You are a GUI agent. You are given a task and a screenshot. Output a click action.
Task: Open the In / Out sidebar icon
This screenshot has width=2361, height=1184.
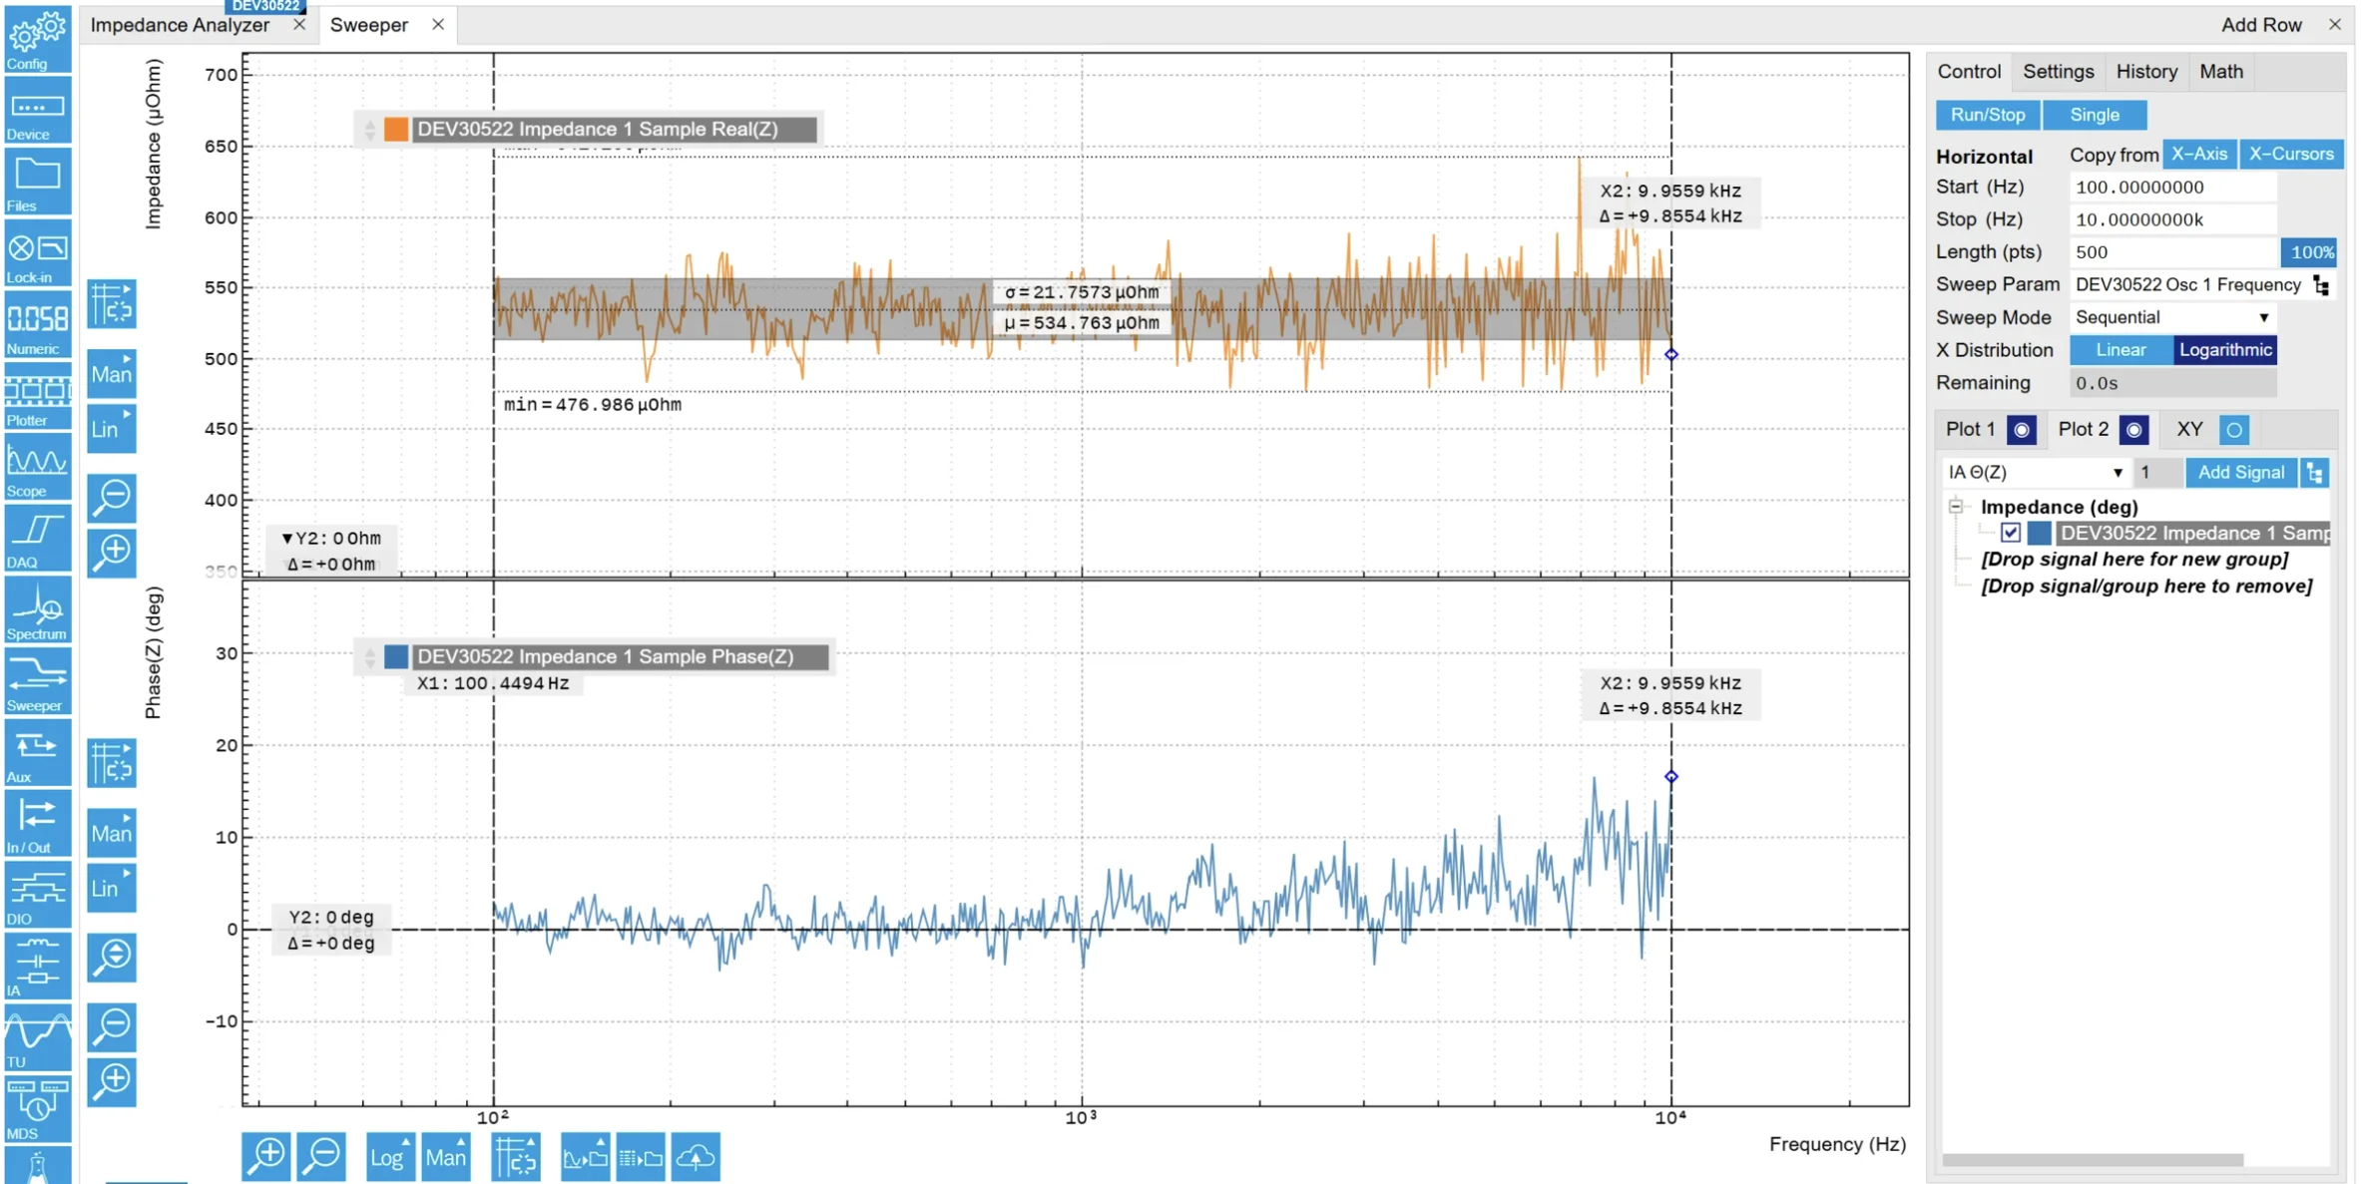pyautogui.click(x=37, y=825)
